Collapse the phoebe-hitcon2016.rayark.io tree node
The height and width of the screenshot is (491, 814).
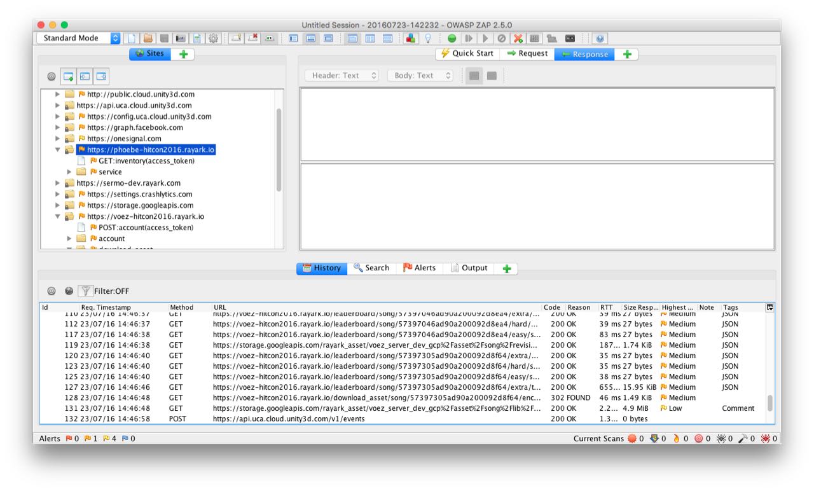click(x=58, y=150)
